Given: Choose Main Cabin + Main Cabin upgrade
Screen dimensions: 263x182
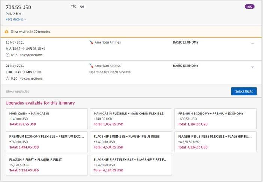Looking at the screenshot, I should click(47, 119).
